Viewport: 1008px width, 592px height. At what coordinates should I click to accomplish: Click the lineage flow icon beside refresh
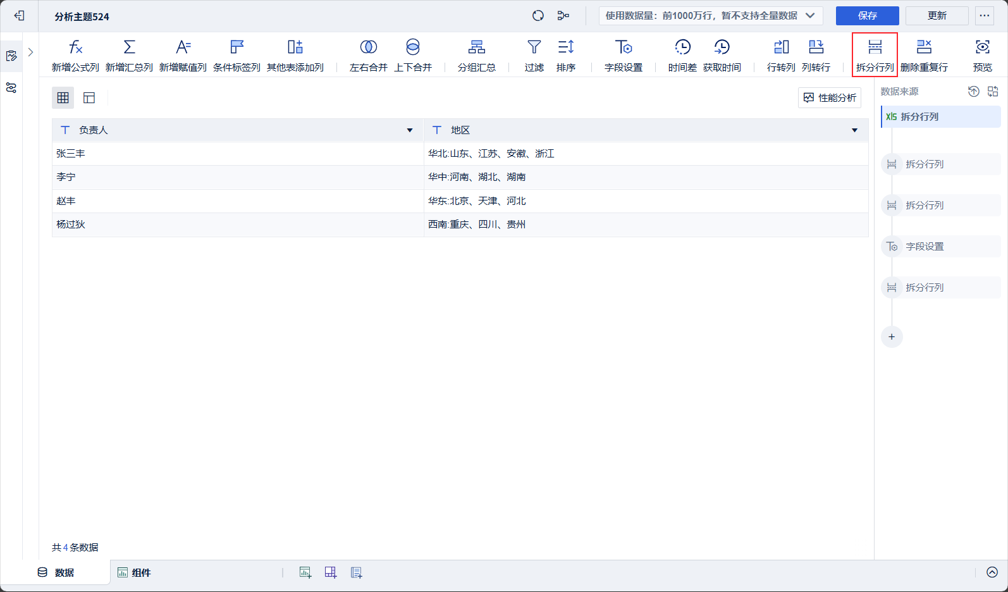pos(563,16)
